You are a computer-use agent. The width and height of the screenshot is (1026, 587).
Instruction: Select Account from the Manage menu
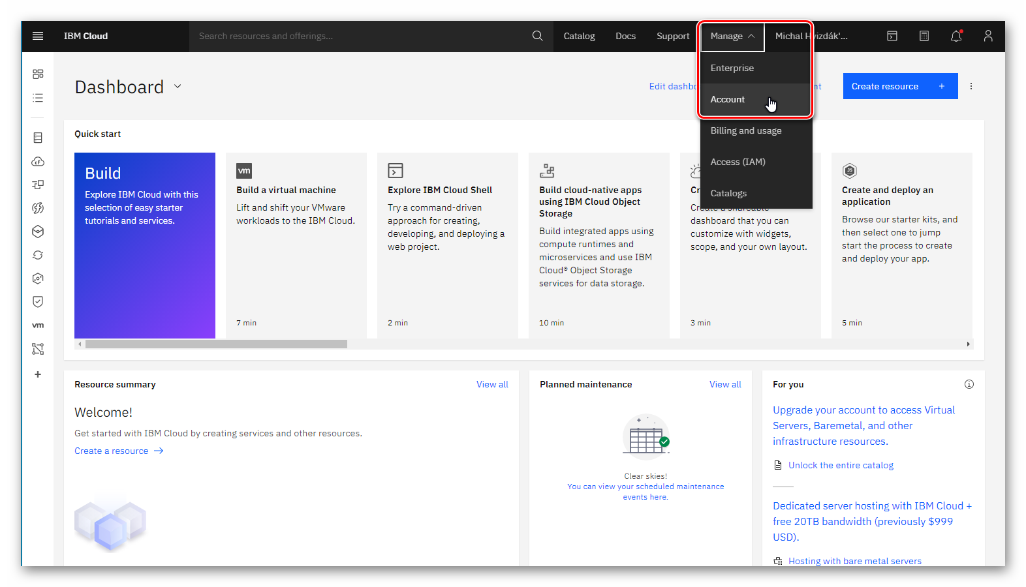coord(728,99)
